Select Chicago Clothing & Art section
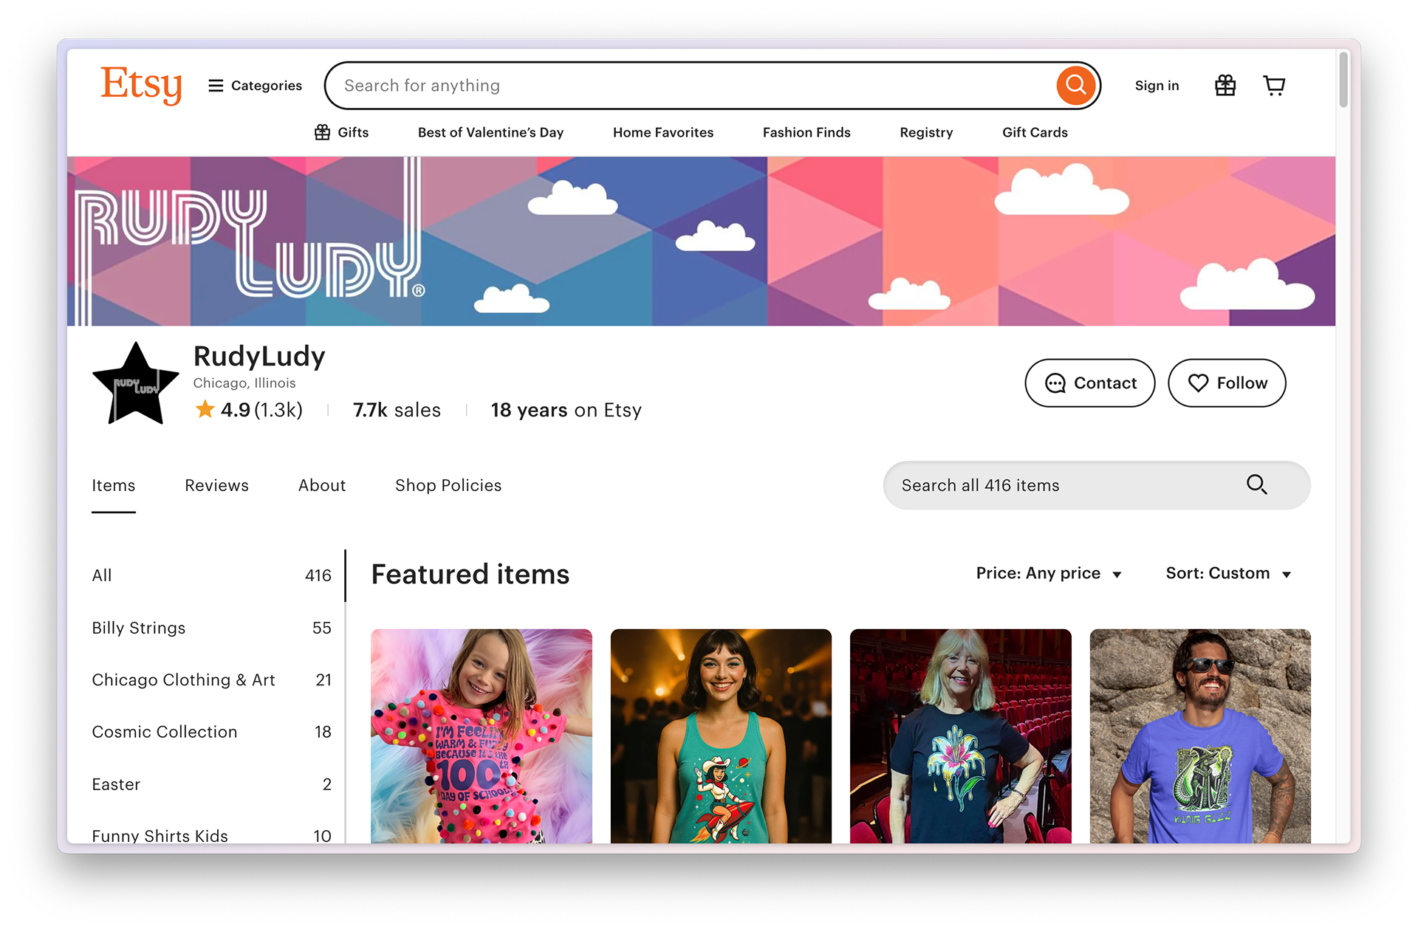The width and height of the screenshot is (1418, 929). tap(183, 680)
